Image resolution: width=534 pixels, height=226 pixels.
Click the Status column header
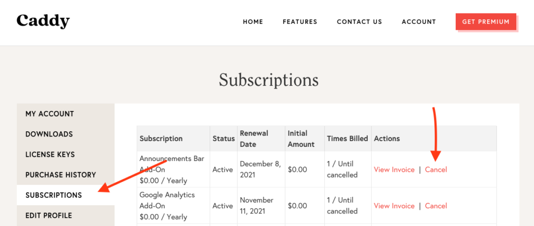[223, 139]
